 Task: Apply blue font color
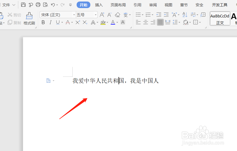(113, 22)
